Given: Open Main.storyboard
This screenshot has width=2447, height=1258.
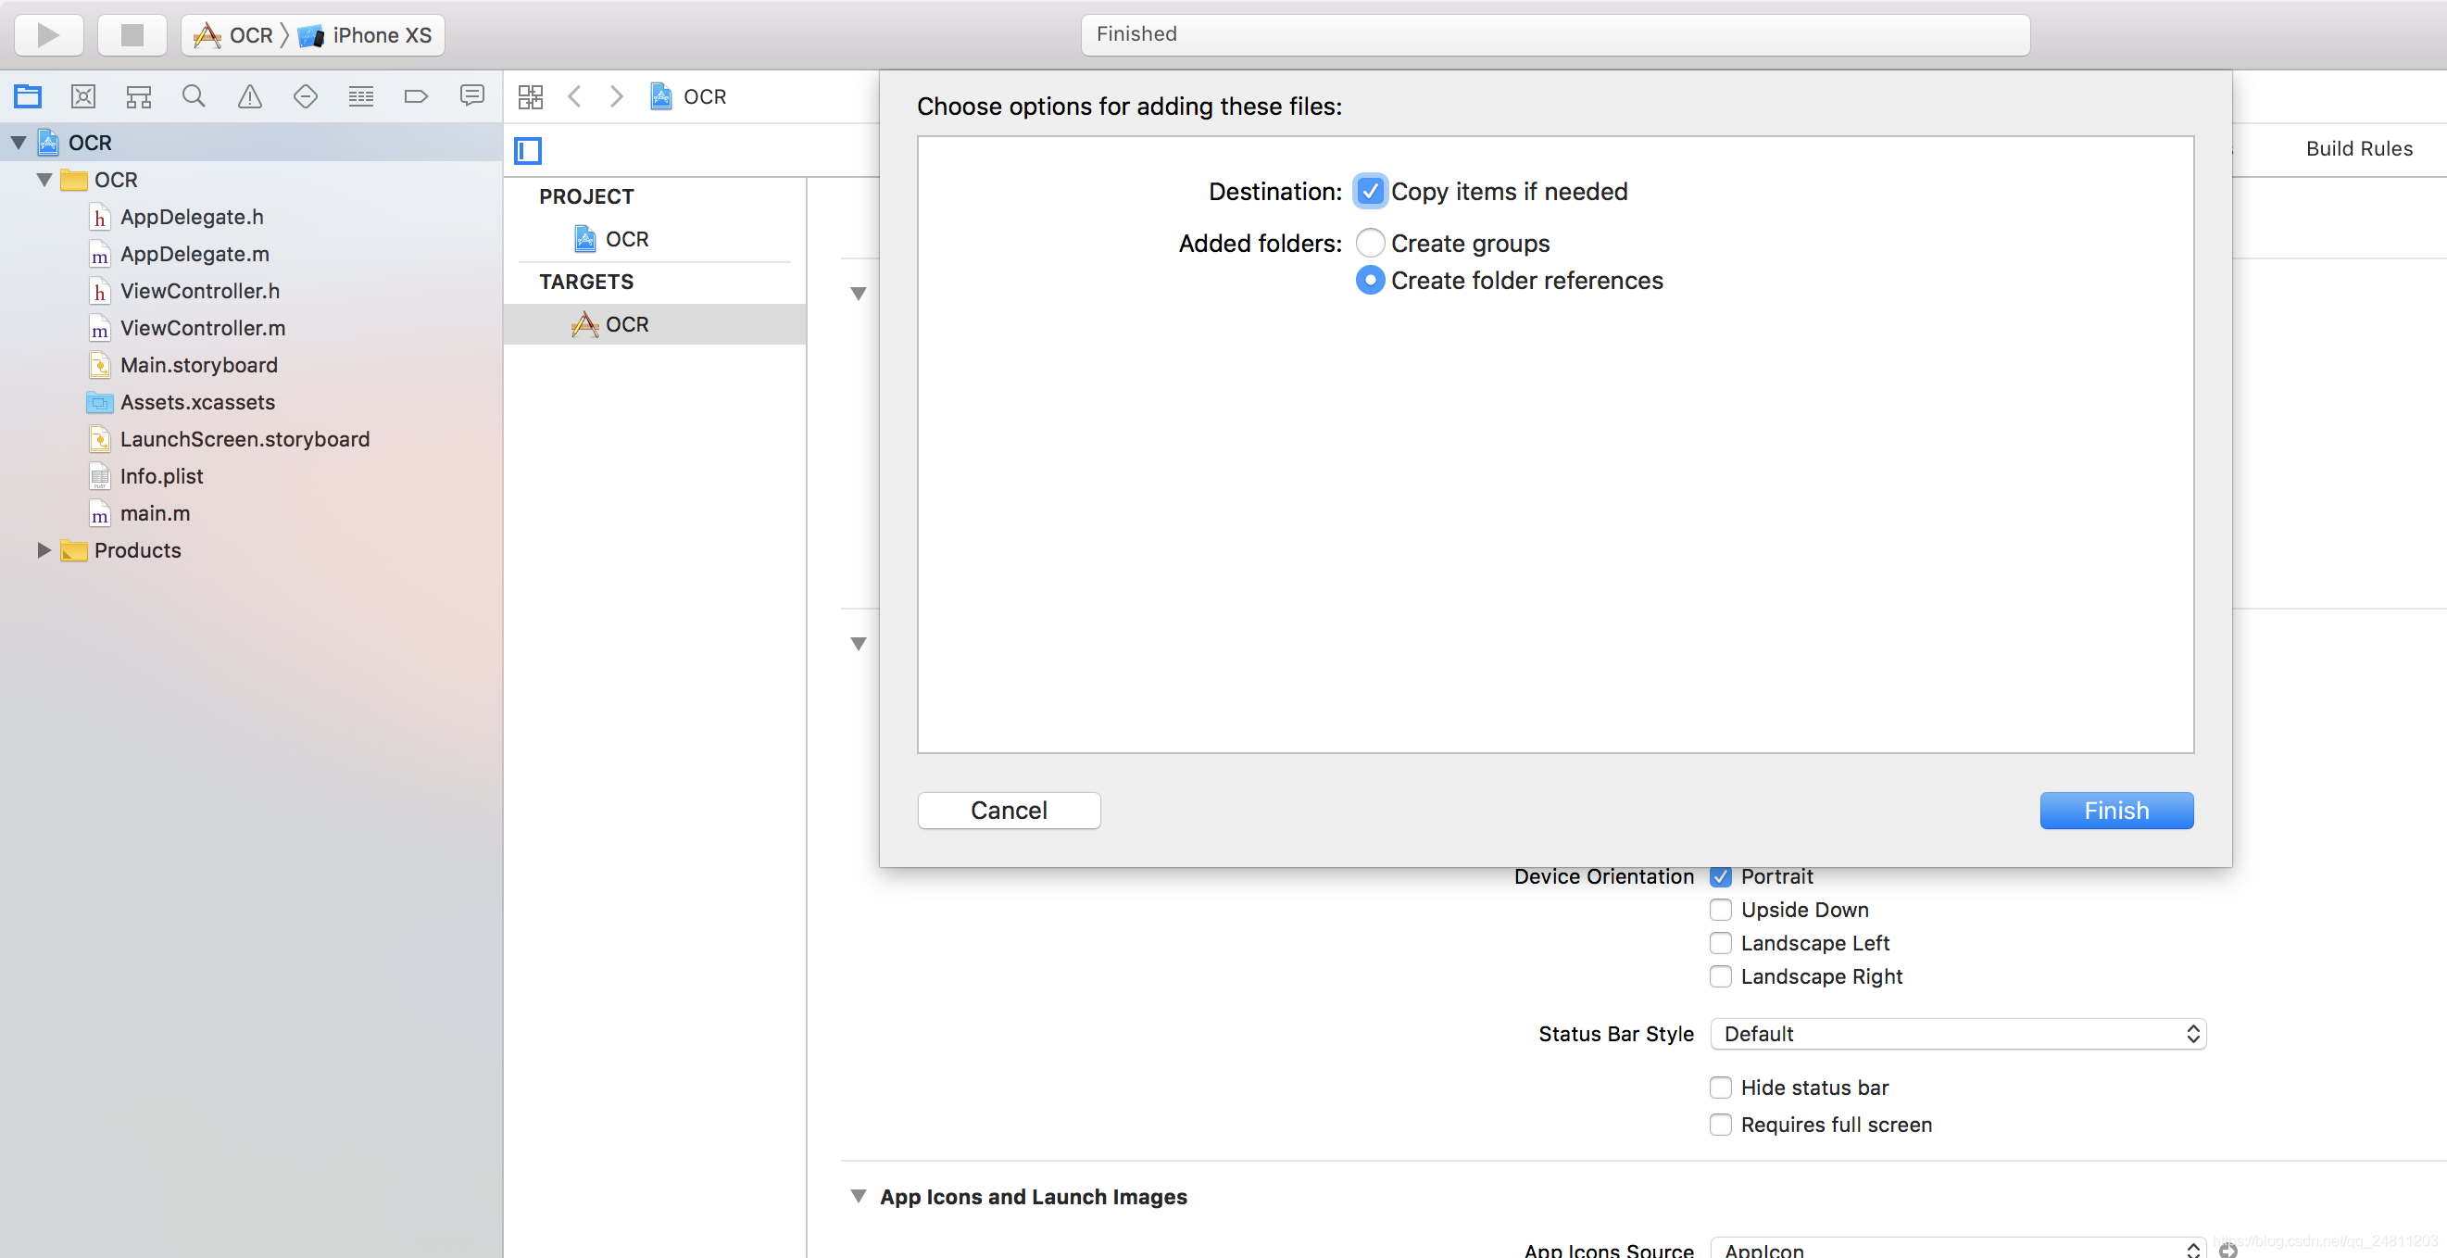Looking at the screenshot, I should click(197, 365).
